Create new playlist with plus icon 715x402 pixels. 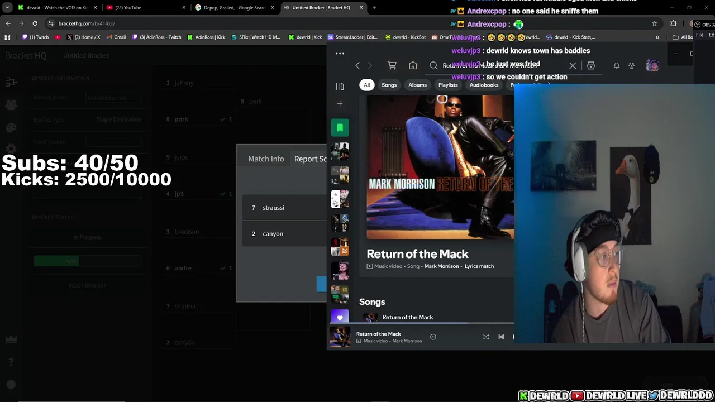340,103
